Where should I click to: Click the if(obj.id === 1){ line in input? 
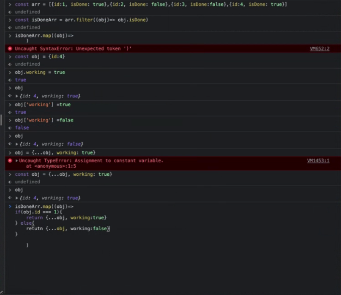pos(39,212)
